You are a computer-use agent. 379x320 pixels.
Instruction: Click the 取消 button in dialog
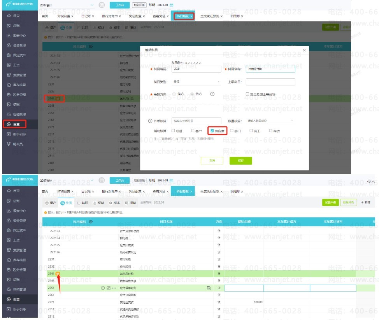click(x=212, y=161)
